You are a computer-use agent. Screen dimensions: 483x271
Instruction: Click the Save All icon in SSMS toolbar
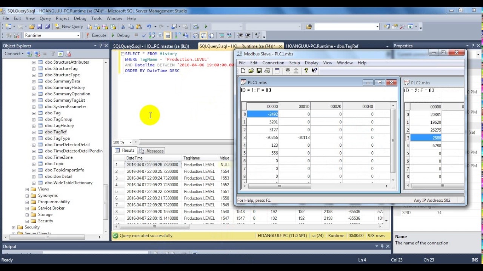click(x=47, y=27)
